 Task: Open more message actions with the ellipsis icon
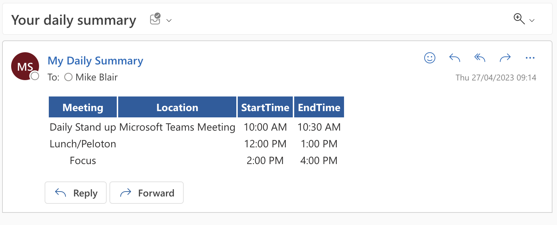pyautogui.click(x=530, y=58)
